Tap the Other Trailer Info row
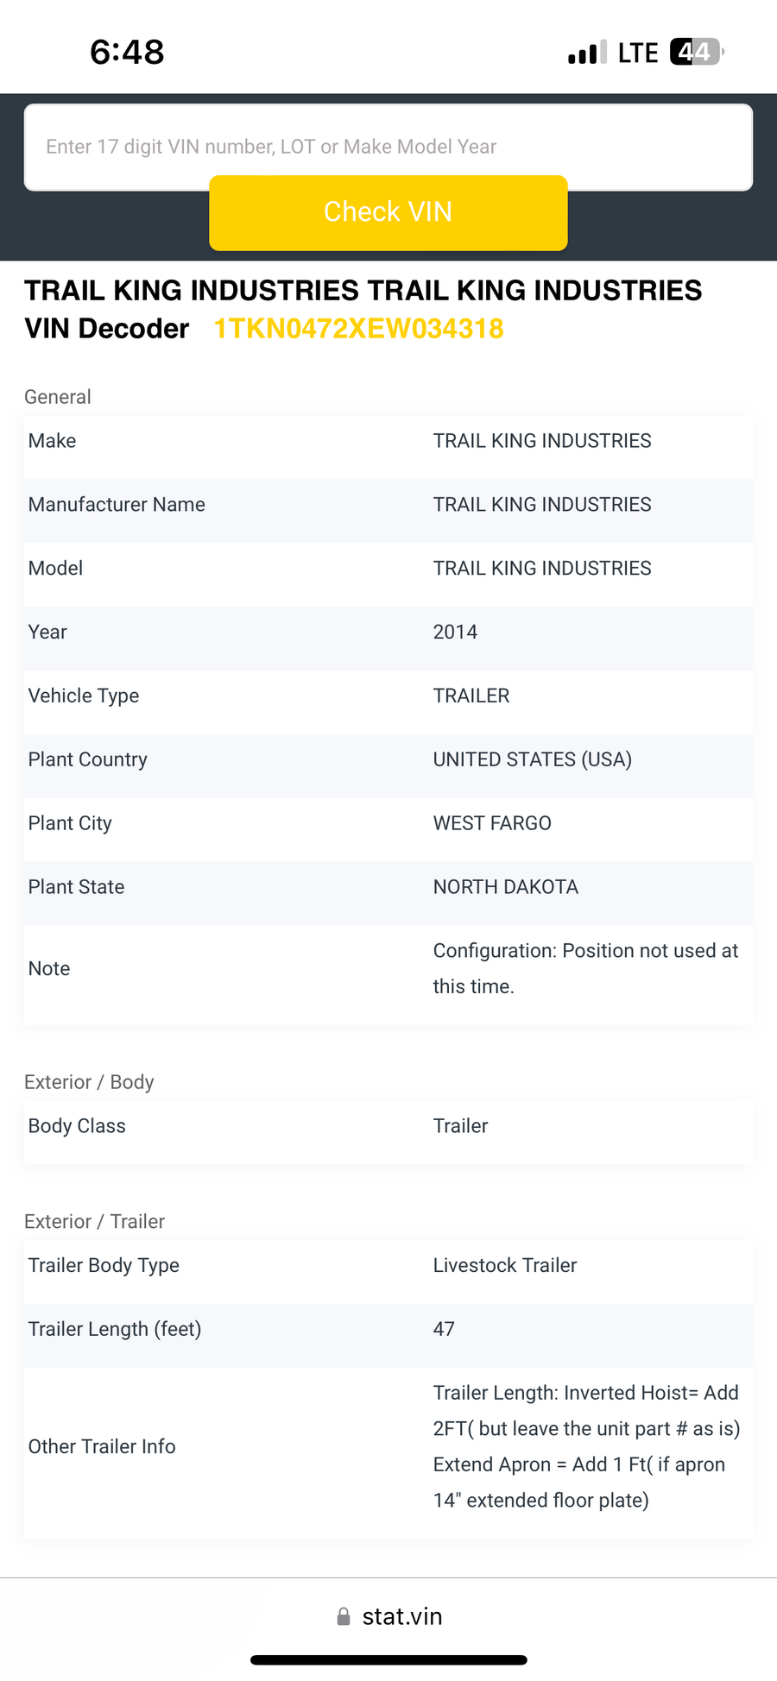The width and height of the screenshot is (777, 1681). (388, 1446)
